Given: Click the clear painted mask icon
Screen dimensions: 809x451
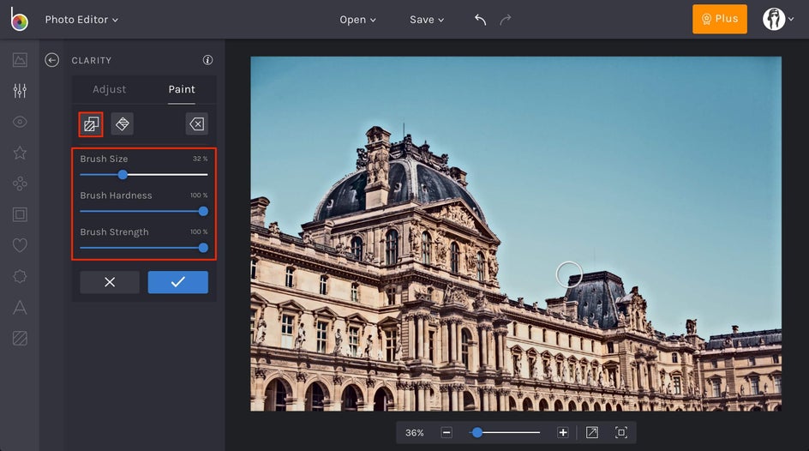Looking at the screenshot, I should 196,123.
